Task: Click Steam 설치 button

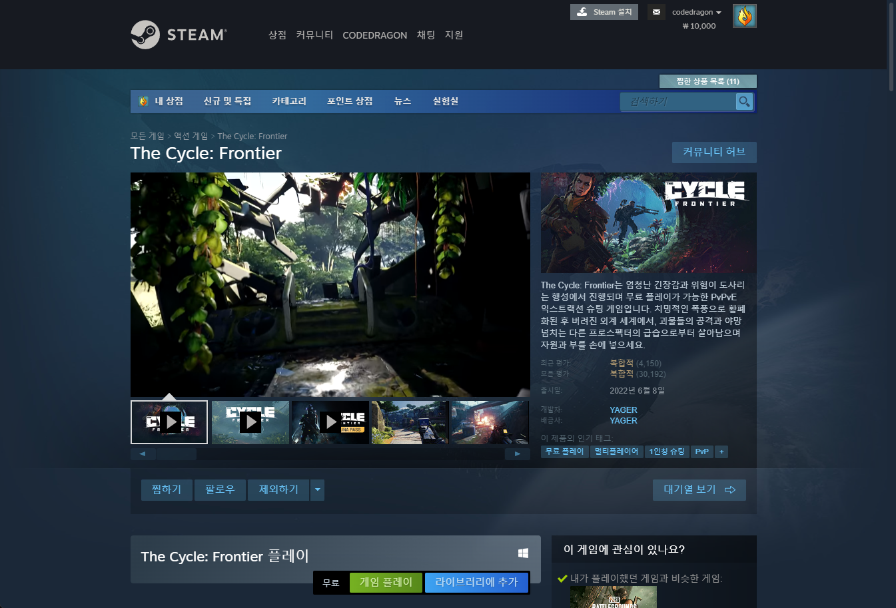Action: point(604,12)
